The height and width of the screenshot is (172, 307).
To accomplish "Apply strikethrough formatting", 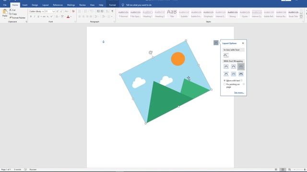I will [x=44, y=17].
